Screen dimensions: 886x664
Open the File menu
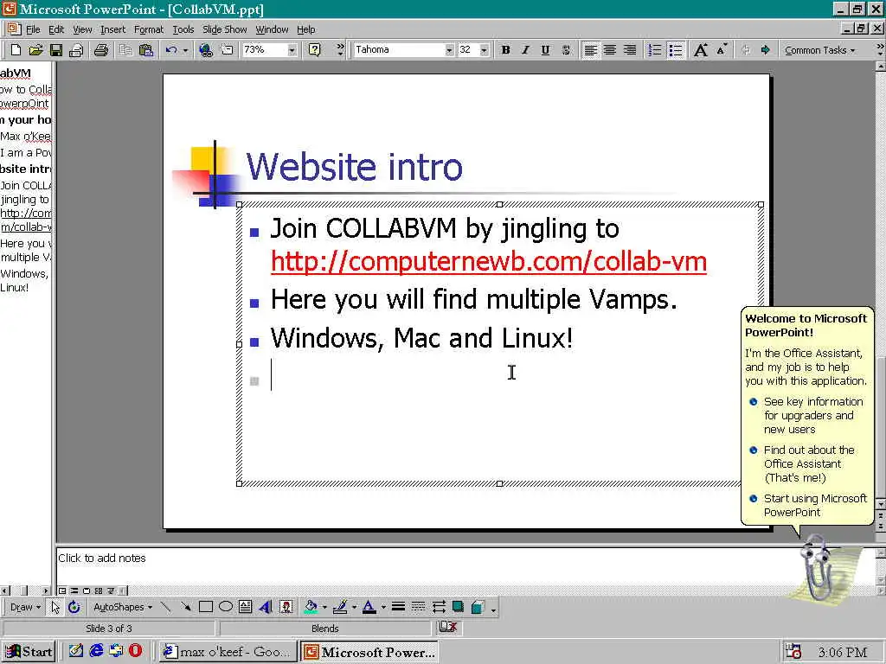pyautogui.click(x=34, y=29)
